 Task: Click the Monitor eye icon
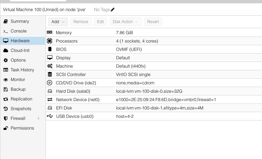pyautogui.click(x=6, y=80)
